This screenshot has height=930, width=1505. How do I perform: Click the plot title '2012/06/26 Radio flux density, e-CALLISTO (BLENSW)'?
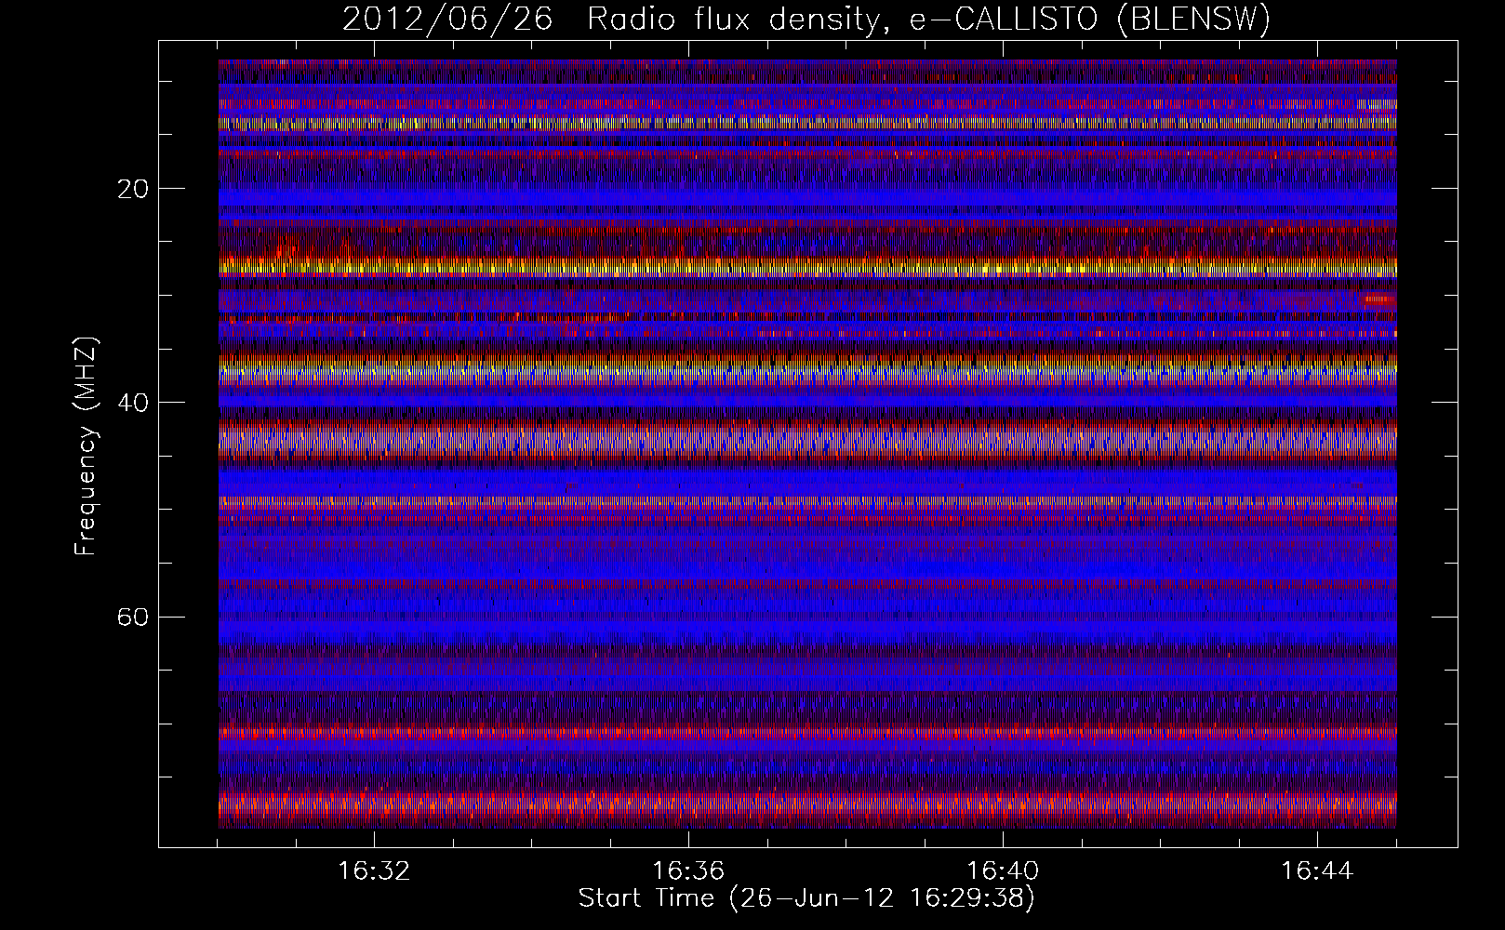click(806, 20)
